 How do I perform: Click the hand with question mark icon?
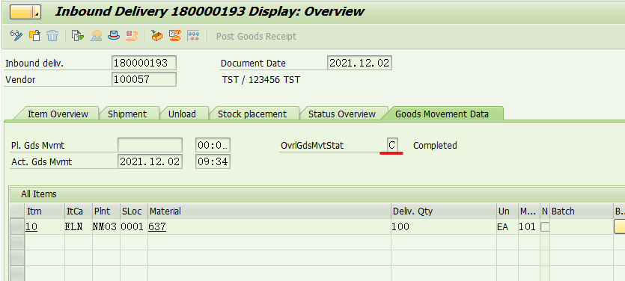tap(175, 36)
